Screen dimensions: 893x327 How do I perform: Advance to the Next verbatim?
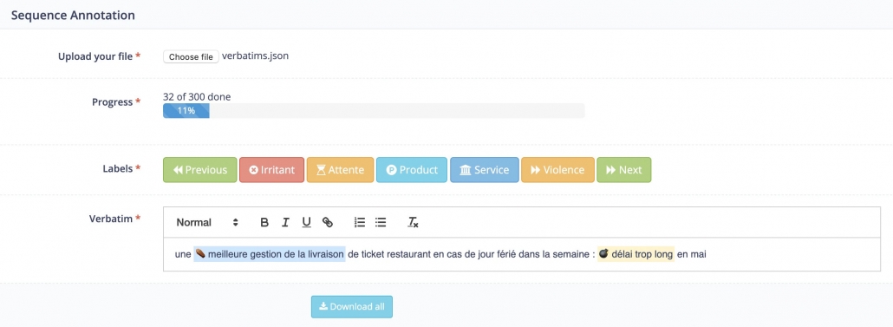click(623, 170)
